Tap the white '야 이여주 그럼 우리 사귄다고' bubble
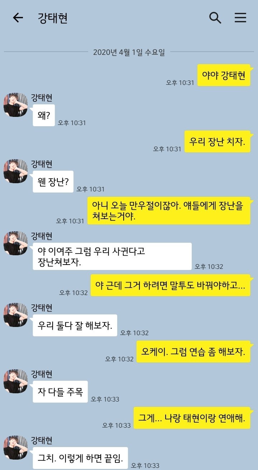Screen dimensions: 258x470 (112, 256)
